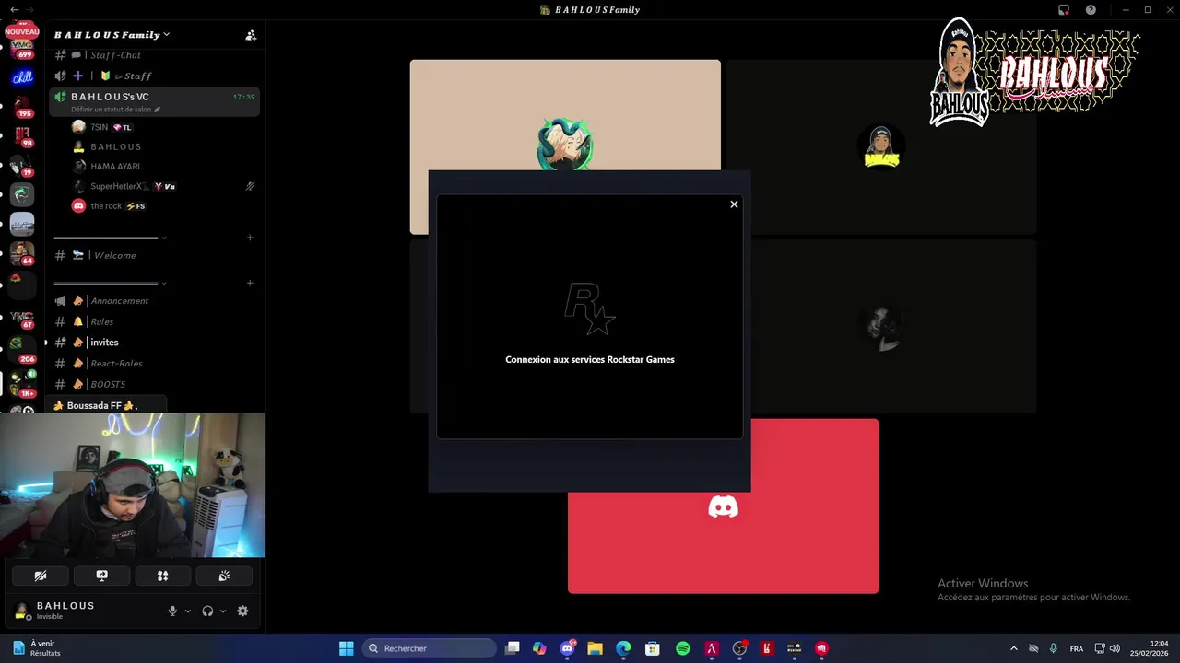Mute the microphone in user panel
Viewport: 1180px width, 663px height.
[172, 611]
